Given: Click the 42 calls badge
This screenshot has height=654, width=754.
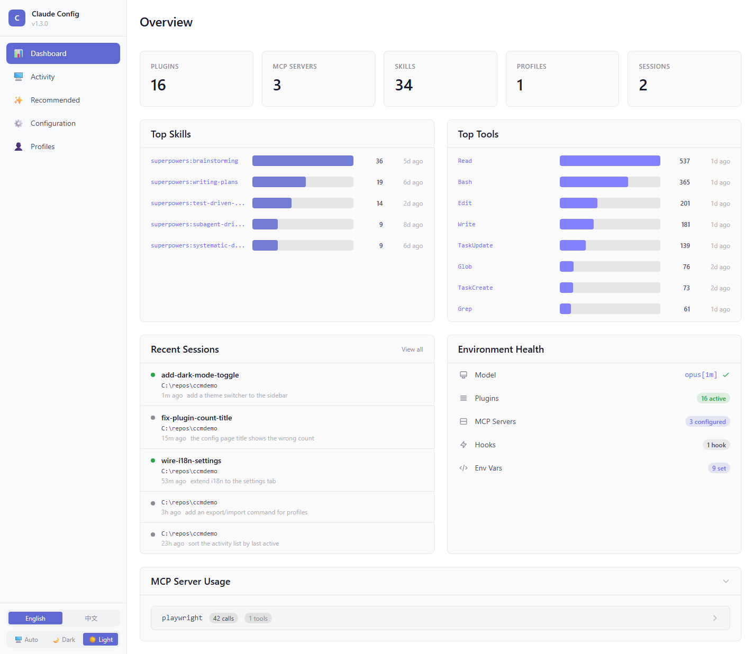Looking at the screenshot, I should point(223,618).
